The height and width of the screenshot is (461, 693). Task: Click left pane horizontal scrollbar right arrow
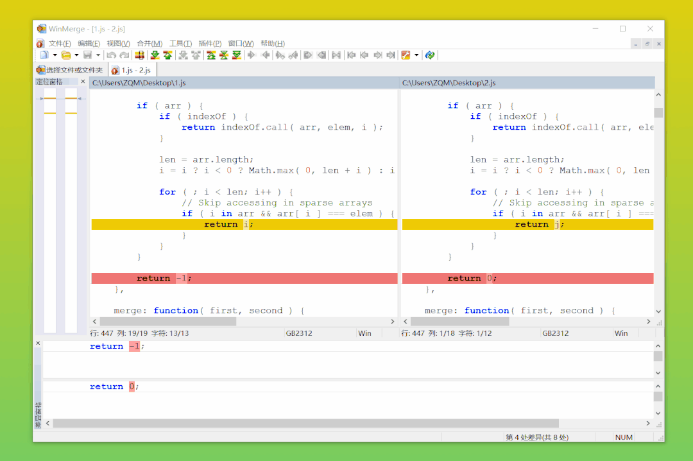click(393, 322)
